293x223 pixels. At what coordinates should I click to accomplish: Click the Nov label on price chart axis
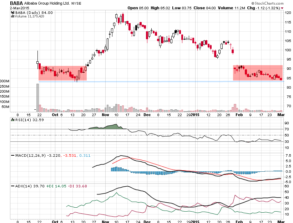105,115
